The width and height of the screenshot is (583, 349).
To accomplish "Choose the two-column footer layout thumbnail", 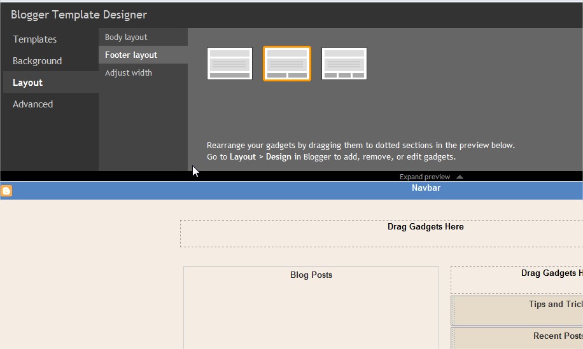I will (287, 64).
